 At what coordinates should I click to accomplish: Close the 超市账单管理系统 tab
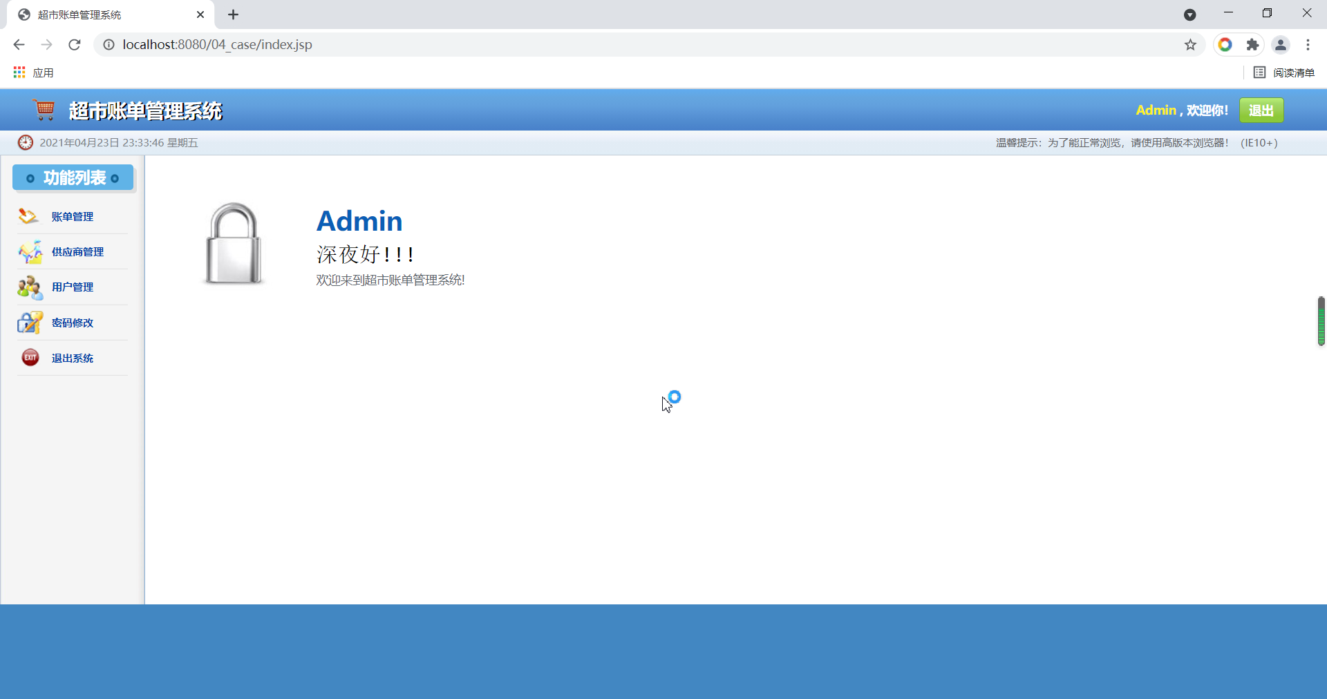[200, 15]
